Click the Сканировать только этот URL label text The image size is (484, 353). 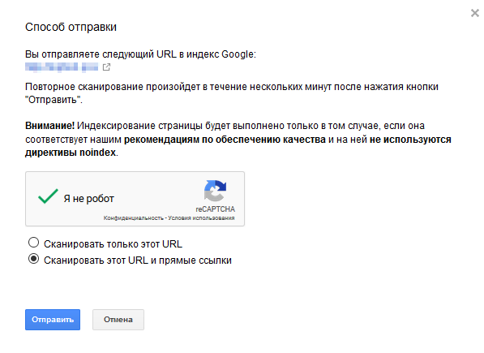pos(113,244)
